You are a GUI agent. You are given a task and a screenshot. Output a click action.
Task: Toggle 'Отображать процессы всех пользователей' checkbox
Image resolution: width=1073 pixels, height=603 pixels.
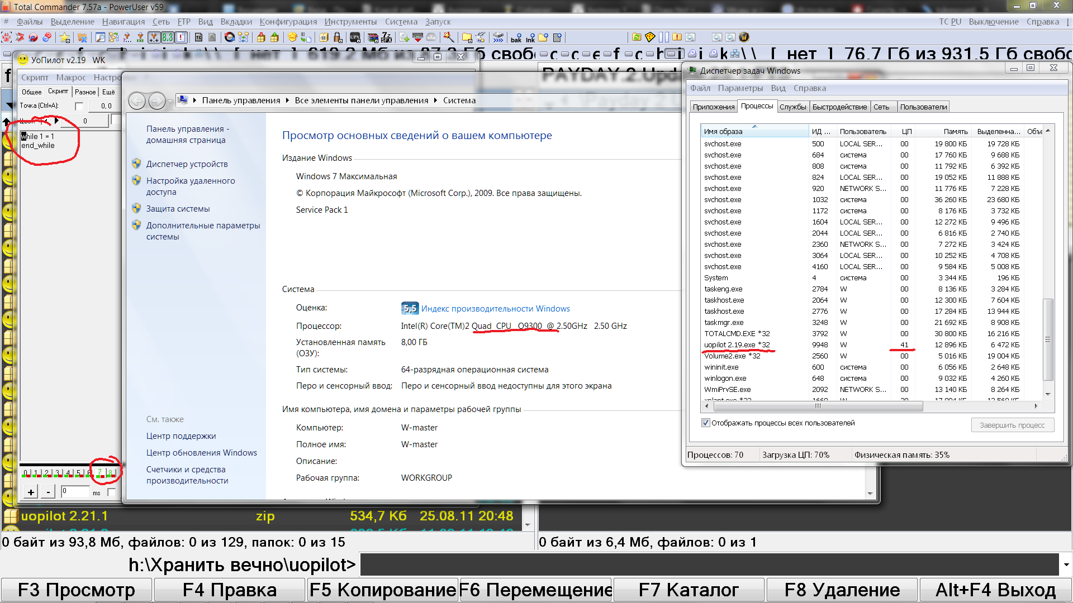pyautogui.click(x=705, y=423)
